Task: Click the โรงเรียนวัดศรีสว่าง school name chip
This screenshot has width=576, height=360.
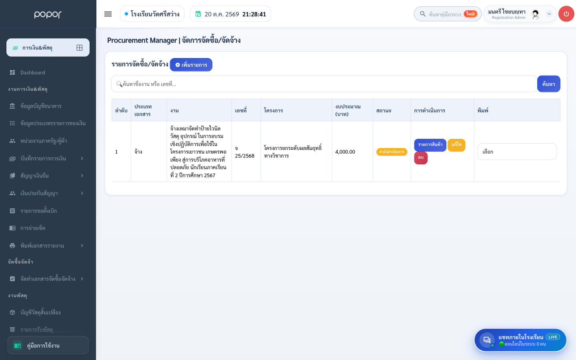Action: 152,14
